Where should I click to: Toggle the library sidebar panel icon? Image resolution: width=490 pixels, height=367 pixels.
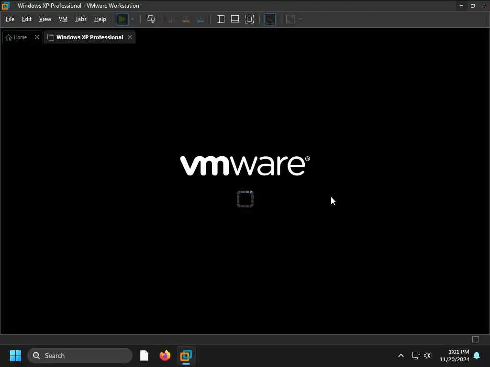[220, 19]
